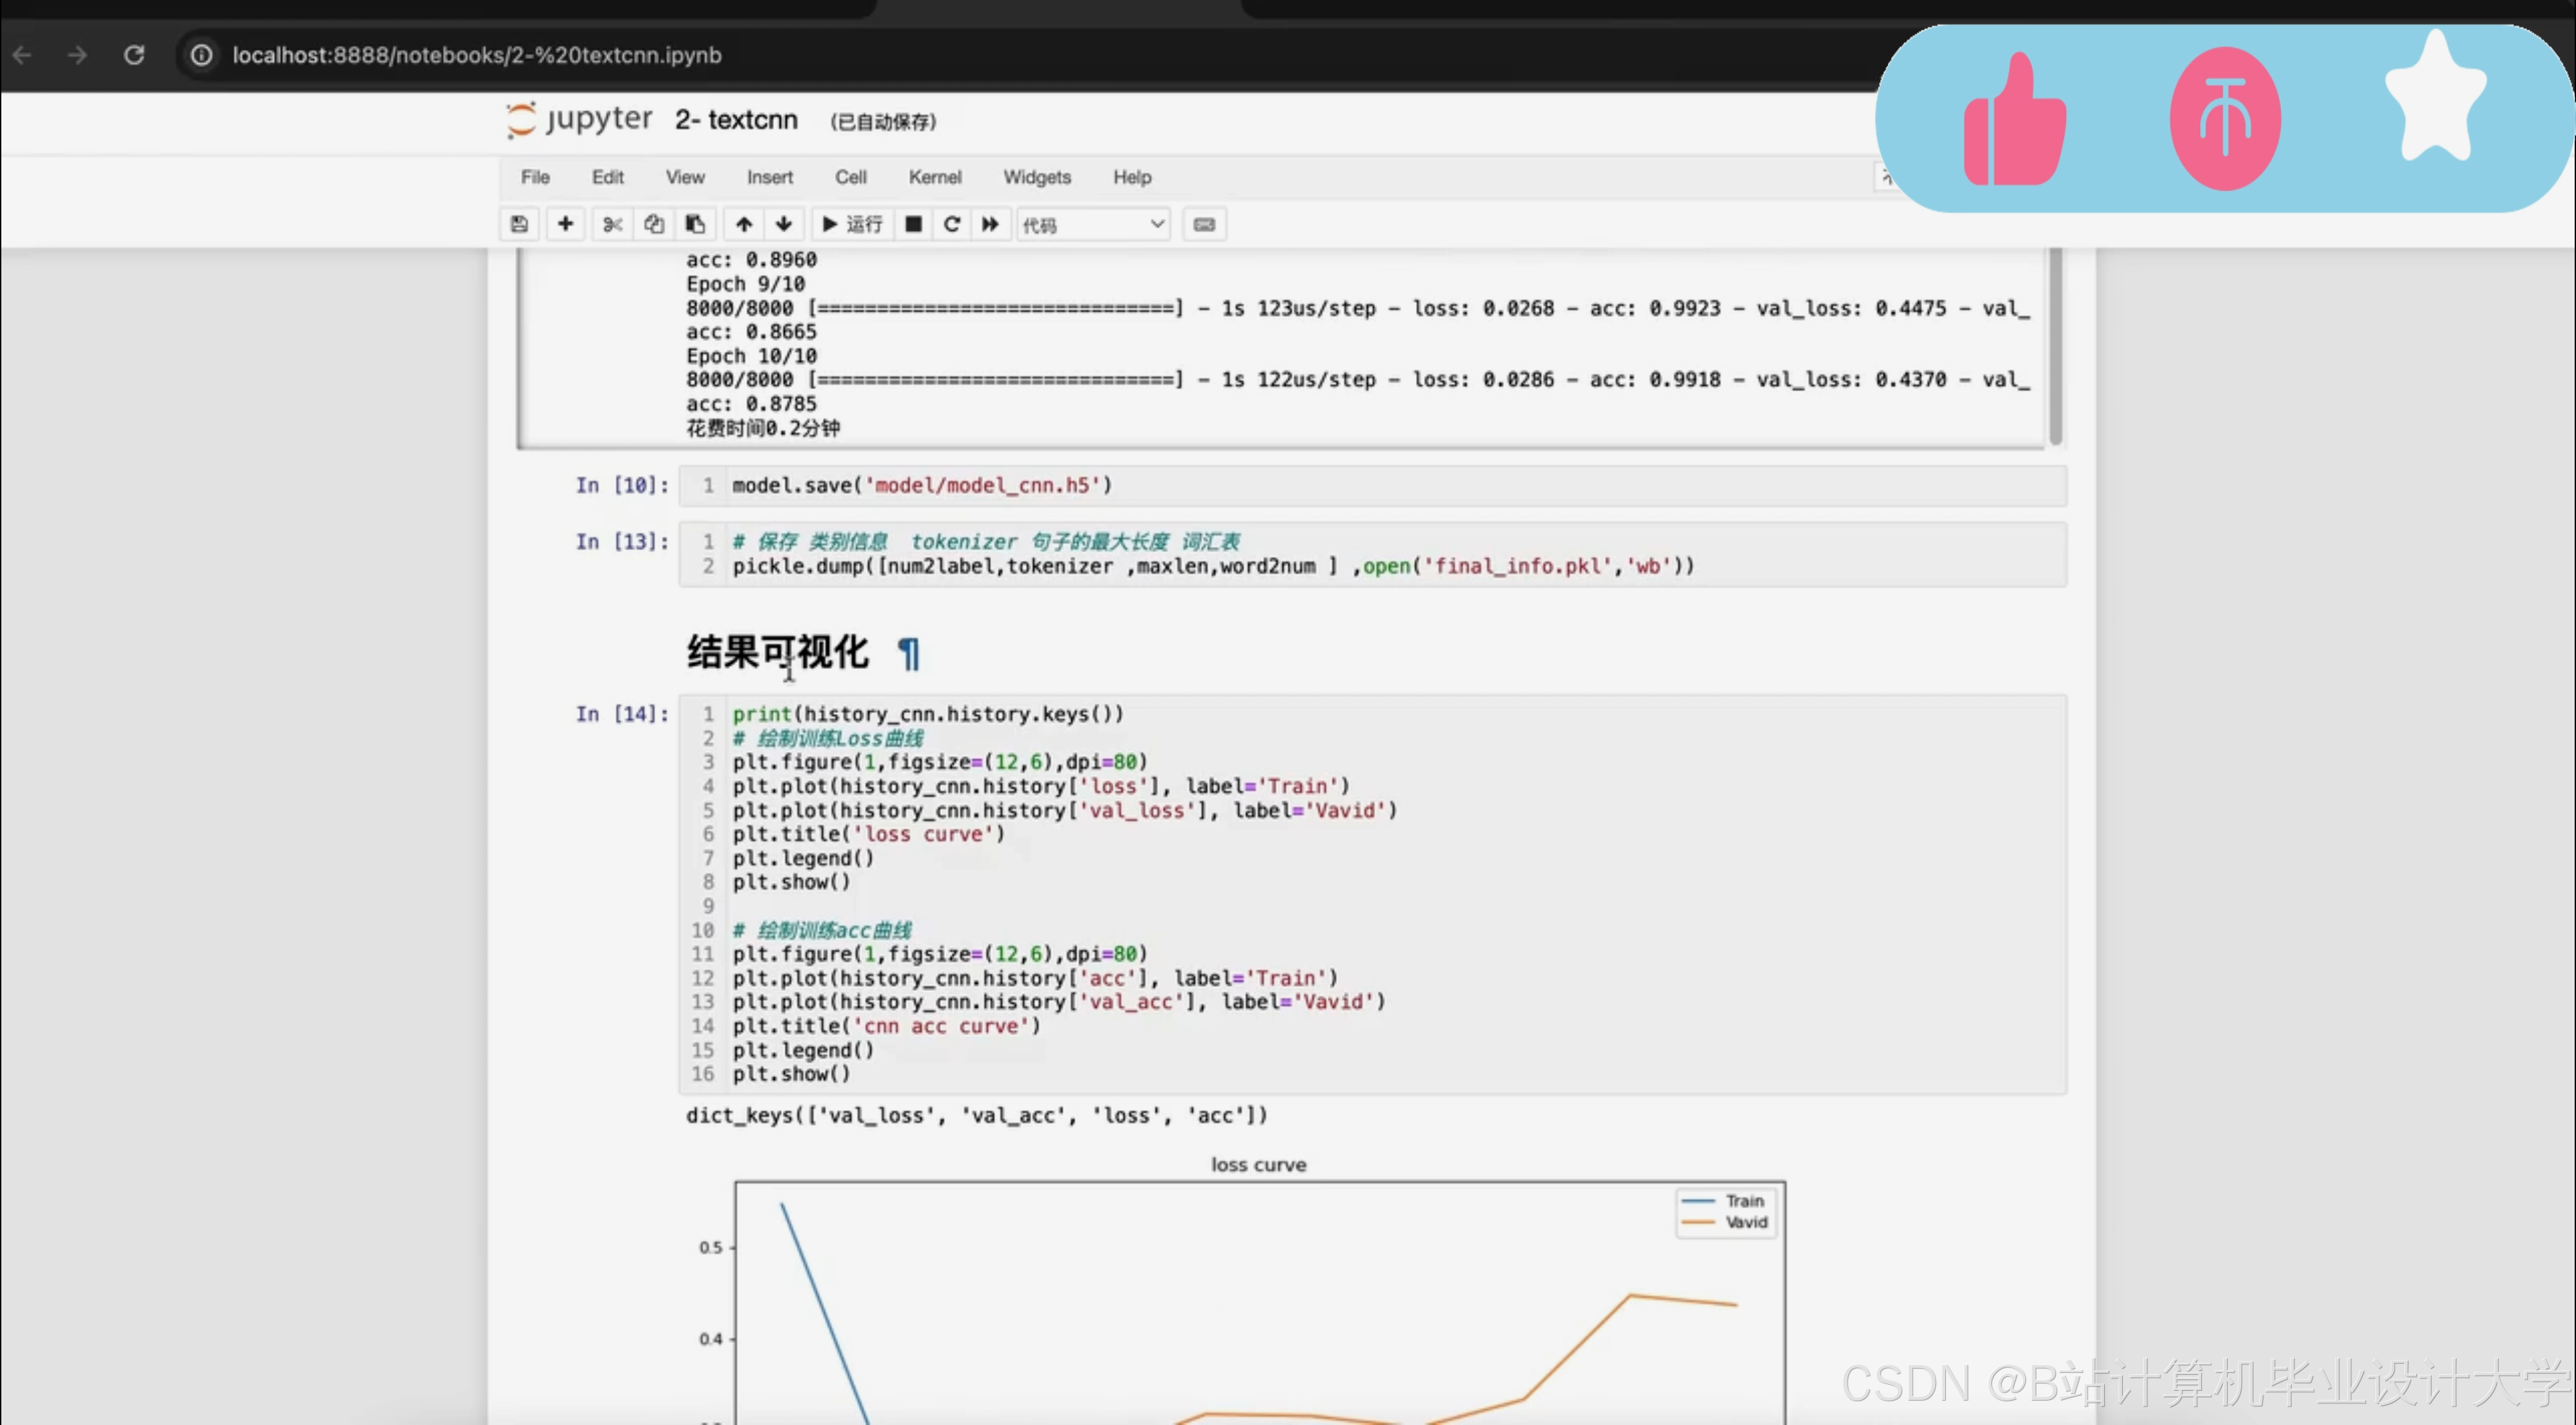
Task: Open the command palette keyboard icon
Action: [x=1204, y=224]
